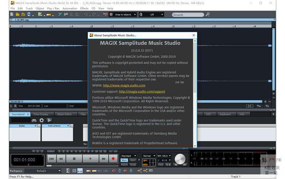Click the Search input field

[188, 15]
